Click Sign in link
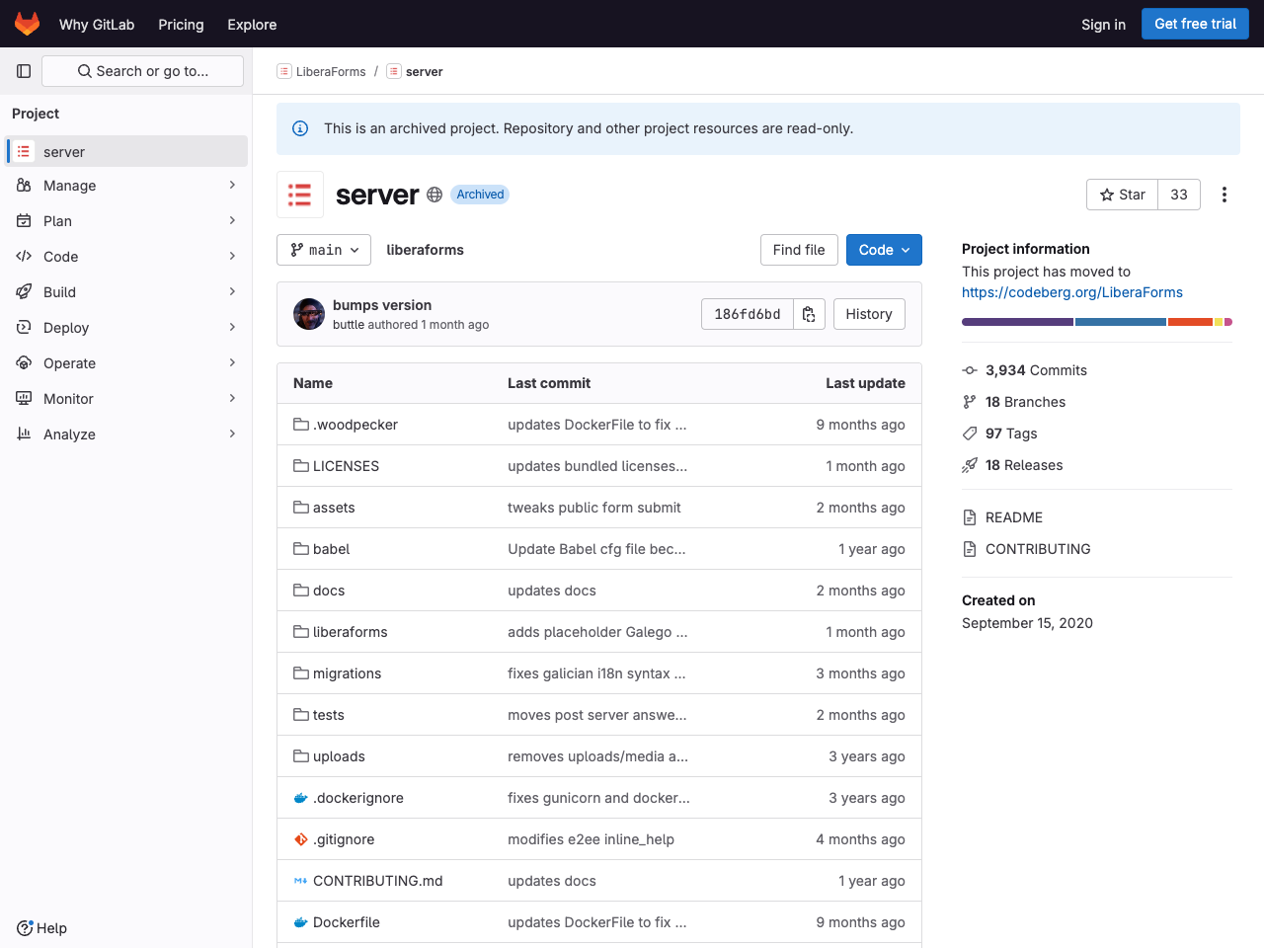Image resolution: width=1264 pixels, height=948 pixels. click(x=1103, y=24)
